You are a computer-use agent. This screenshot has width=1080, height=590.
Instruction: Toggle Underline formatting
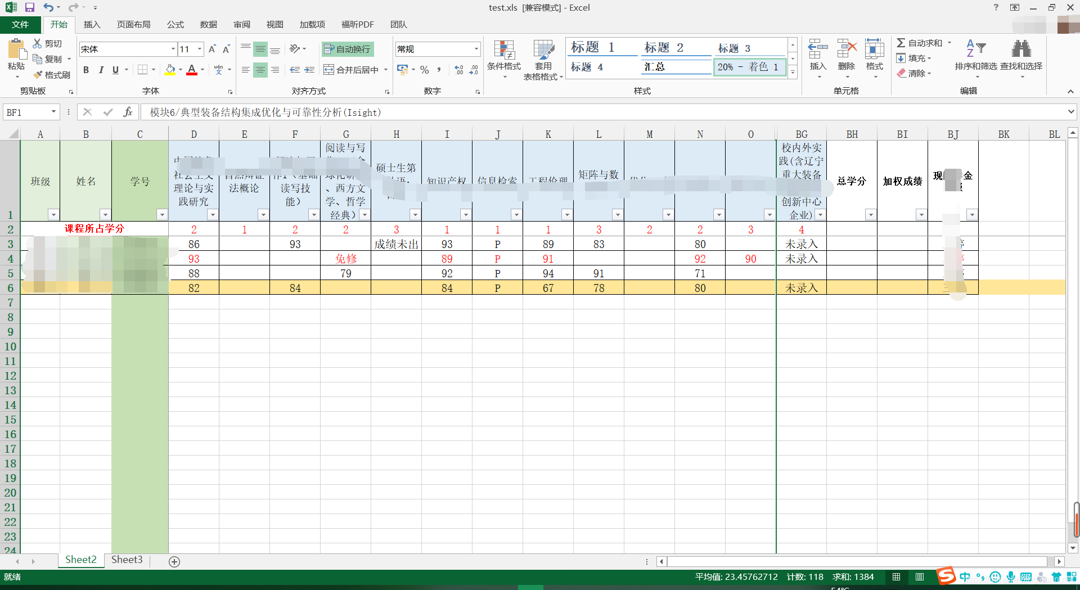[115, 70]
